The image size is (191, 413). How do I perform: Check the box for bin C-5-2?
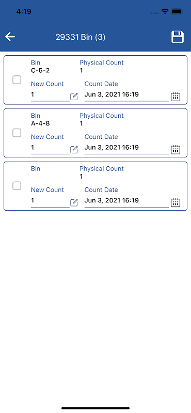(x=17, y=80)
